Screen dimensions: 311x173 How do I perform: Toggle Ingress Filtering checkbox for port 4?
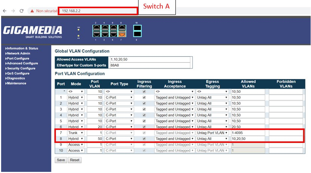[144, 115]
